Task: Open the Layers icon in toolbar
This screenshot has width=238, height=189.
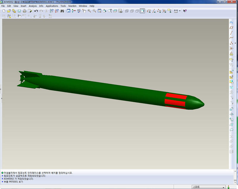Action: [x=115, y=11]
